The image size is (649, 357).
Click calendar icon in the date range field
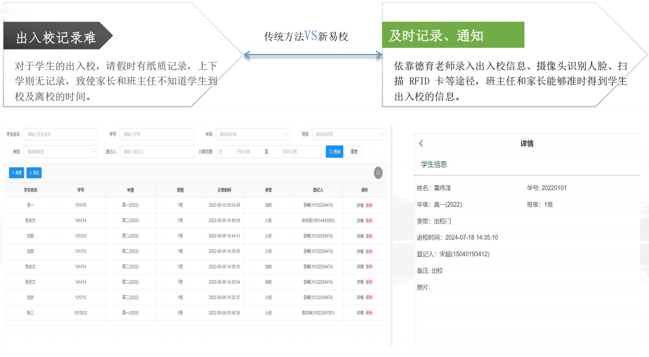[x=220, y=151]
